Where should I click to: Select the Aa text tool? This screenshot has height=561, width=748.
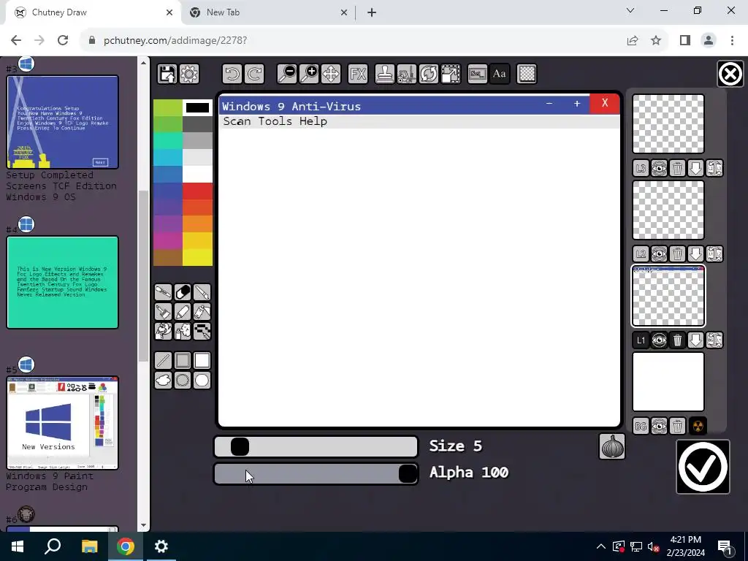point(500,74)
